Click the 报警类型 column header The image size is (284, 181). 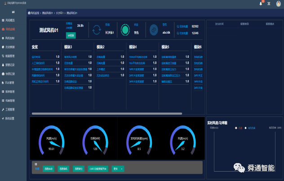coord(244,24)
